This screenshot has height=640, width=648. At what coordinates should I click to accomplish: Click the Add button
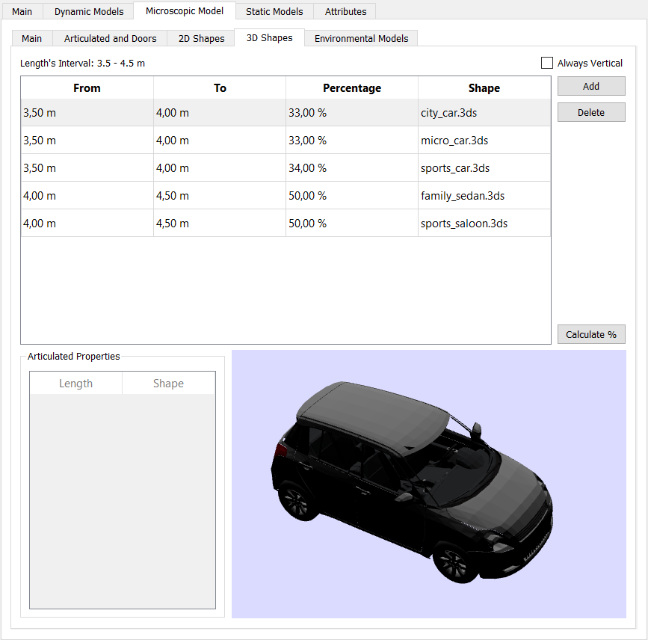tap(590, 86)
